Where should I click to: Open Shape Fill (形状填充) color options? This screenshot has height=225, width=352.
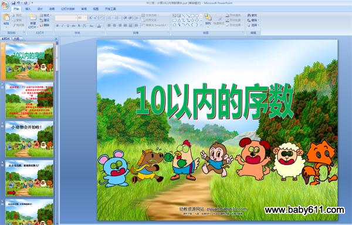[x=233, y=15]
